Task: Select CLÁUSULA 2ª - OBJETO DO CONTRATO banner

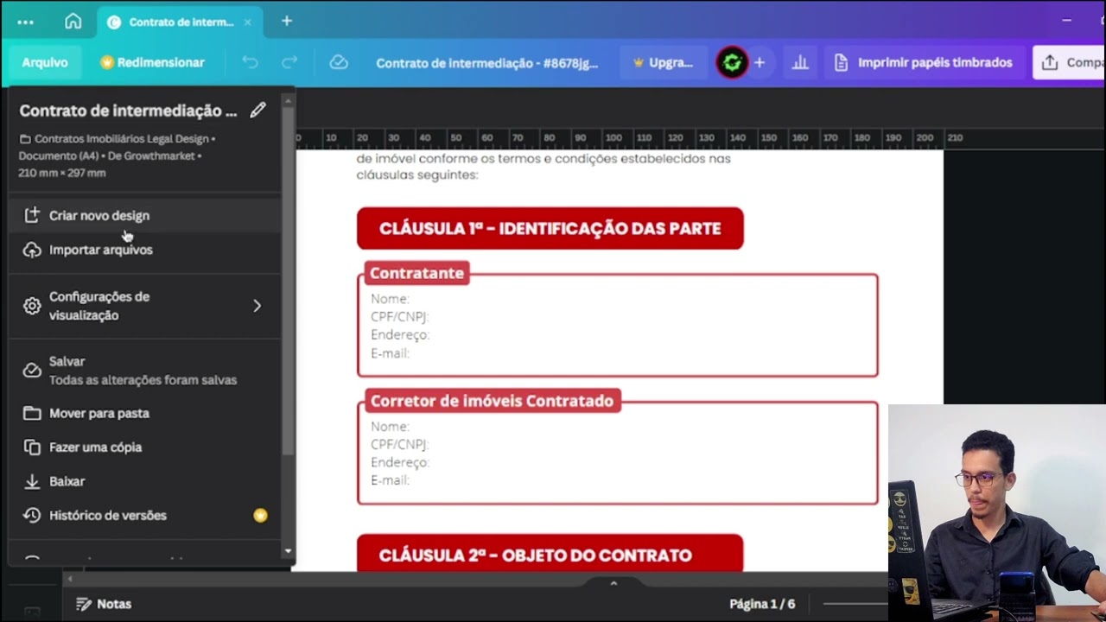Action: 550,554
